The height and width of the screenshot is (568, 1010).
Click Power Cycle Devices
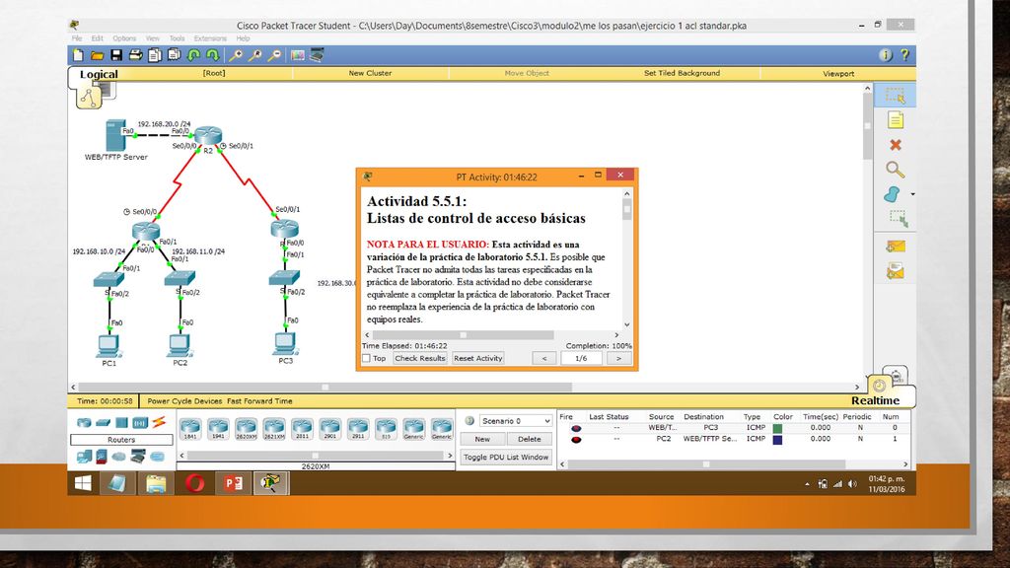point(184,401)
